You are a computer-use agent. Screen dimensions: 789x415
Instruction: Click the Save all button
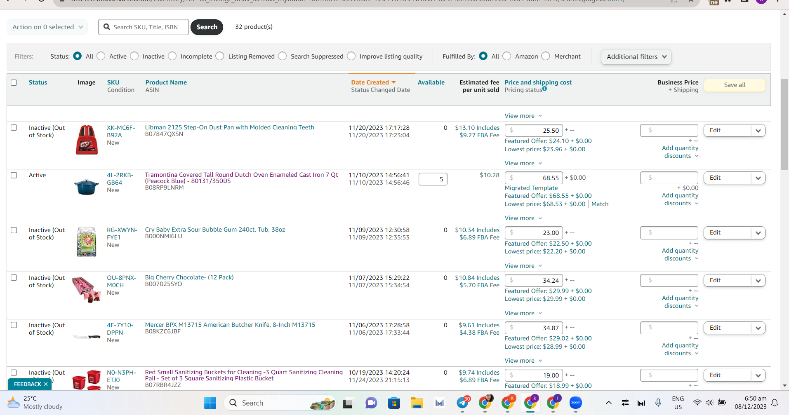pos(735,85)
